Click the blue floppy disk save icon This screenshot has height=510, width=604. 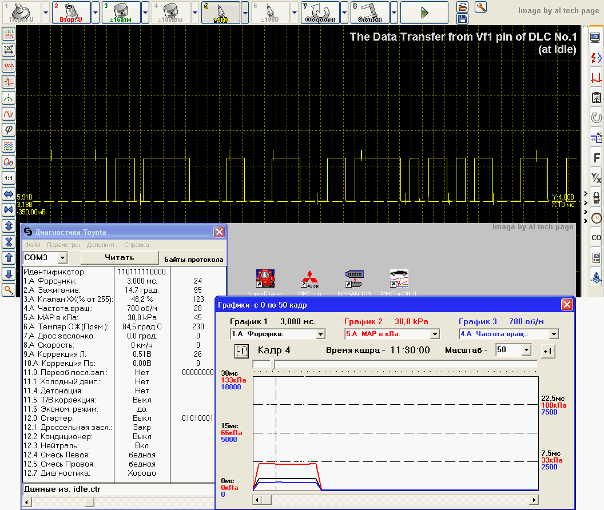point(463,19)
